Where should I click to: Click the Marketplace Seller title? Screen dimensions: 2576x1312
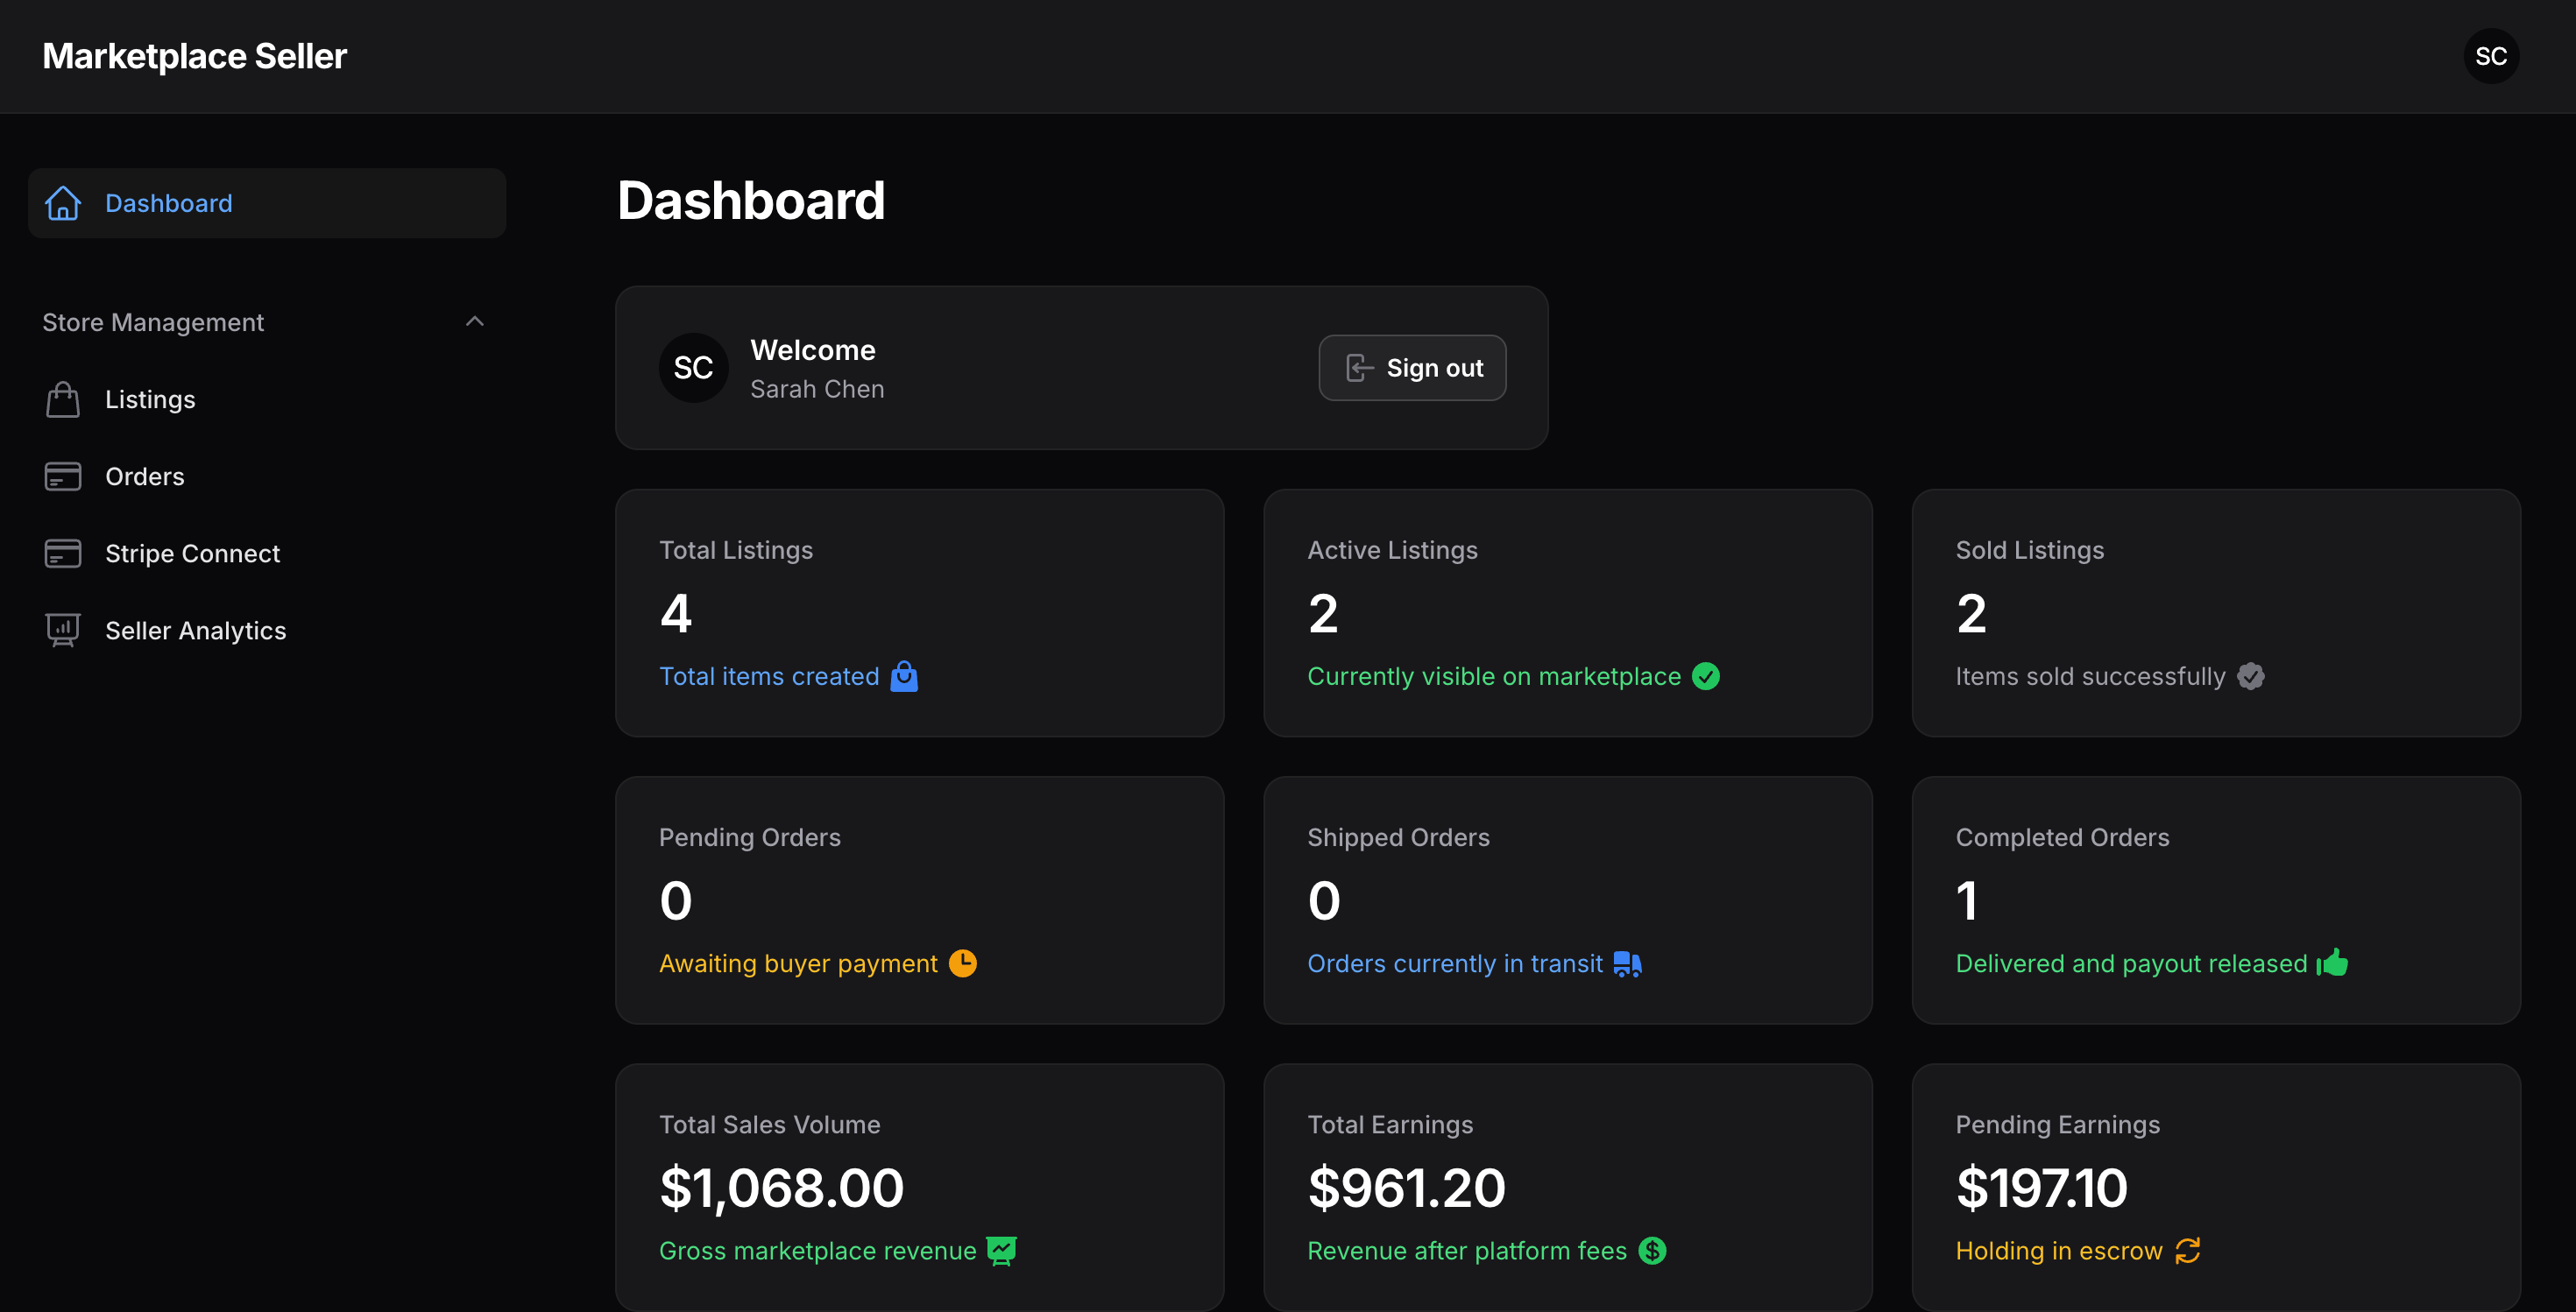pos(194,56)
